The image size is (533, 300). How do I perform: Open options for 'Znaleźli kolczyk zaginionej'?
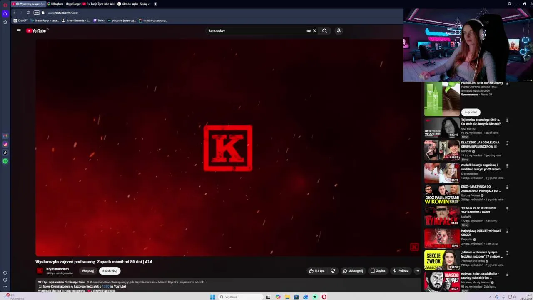tap(507, 165)
